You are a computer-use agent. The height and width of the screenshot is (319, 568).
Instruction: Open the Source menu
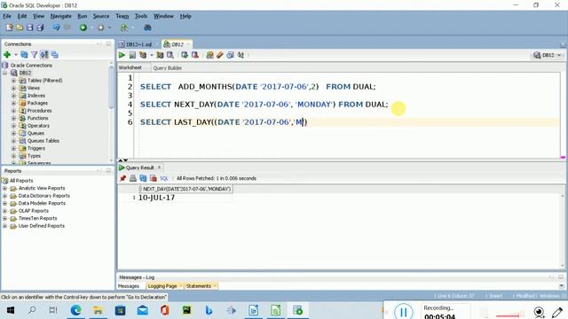tap(100, 16)
